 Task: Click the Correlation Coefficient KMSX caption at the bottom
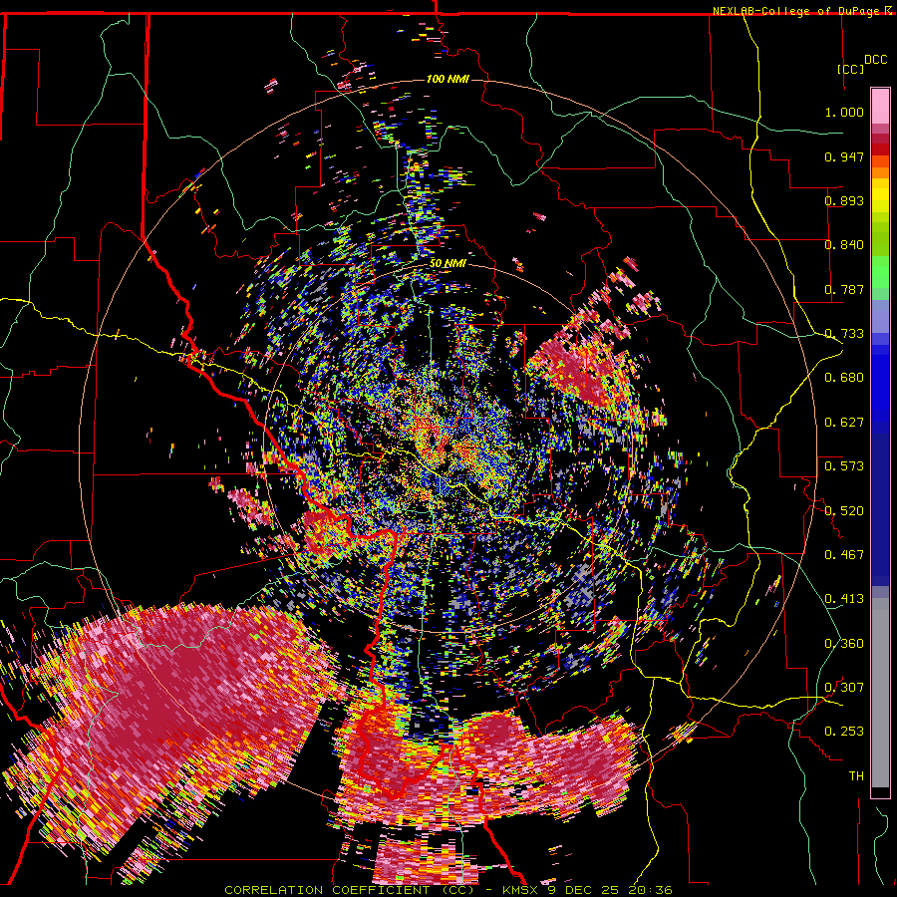tap(448, 890)
